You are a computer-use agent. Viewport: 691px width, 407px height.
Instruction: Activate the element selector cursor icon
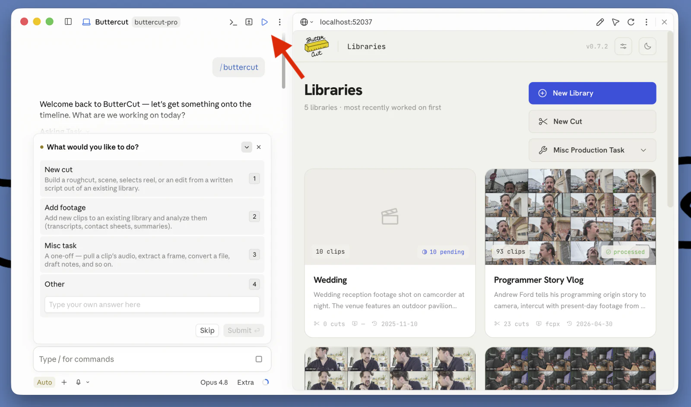[615, 22]
